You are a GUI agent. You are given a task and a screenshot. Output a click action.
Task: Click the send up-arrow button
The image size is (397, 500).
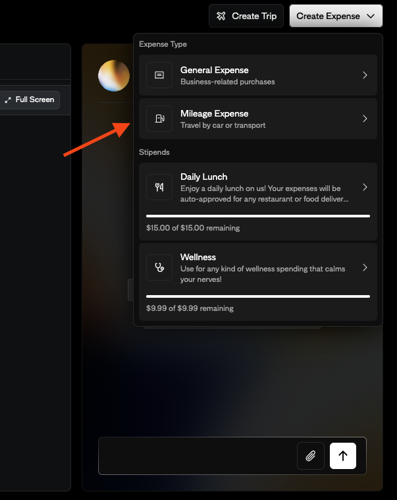343,456
